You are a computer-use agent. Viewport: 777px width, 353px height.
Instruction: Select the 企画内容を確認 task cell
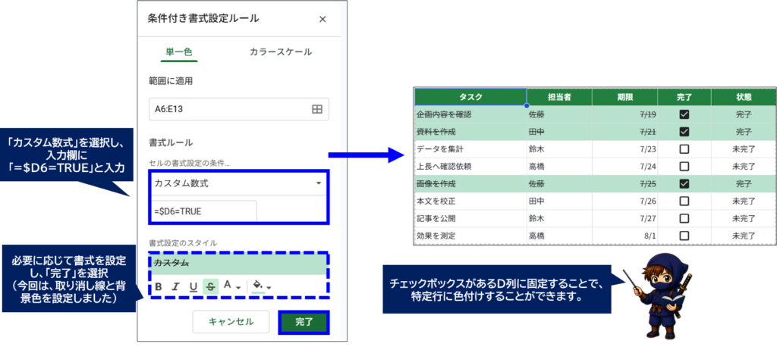pyautogui.click(x=470, y=114)
